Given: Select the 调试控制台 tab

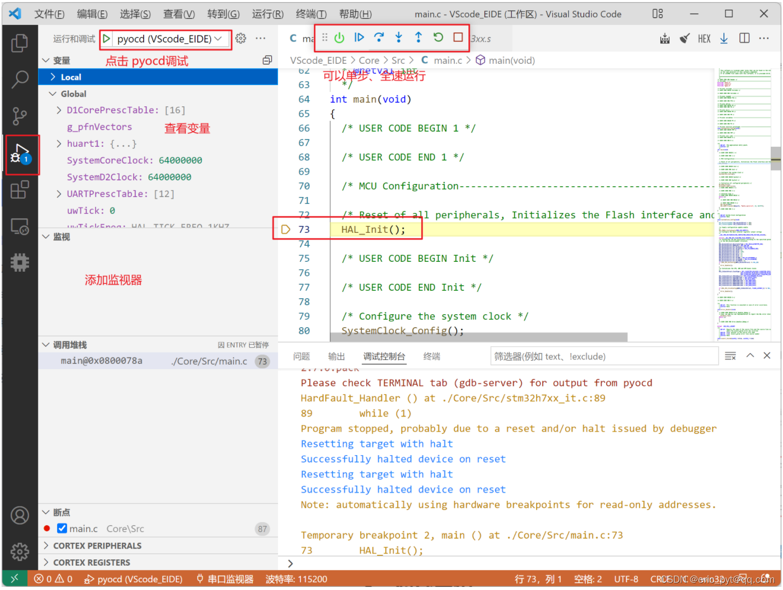Looking at the screenshot, I should pyautogui.click(x=384, y=356).
